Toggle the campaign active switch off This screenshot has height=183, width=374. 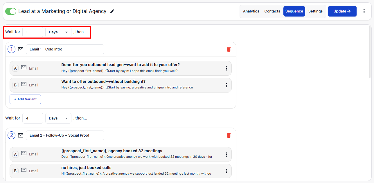tap(11, 11)
